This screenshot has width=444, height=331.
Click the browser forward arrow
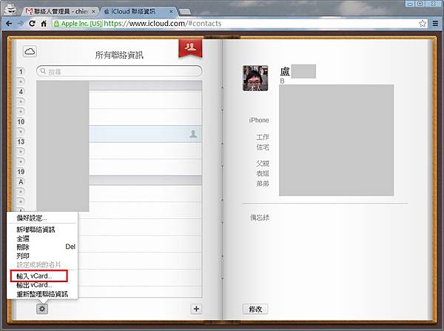[x=21, y=24]
